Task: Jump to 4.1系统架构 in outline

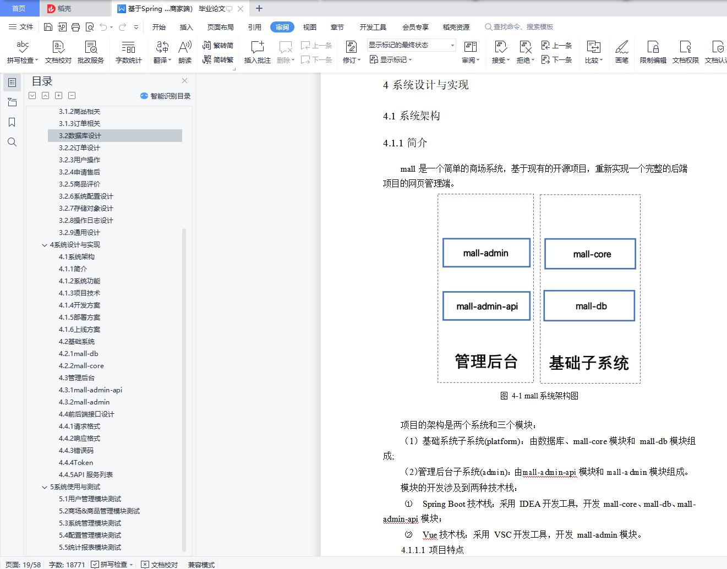Action: (x=76, y=257)
